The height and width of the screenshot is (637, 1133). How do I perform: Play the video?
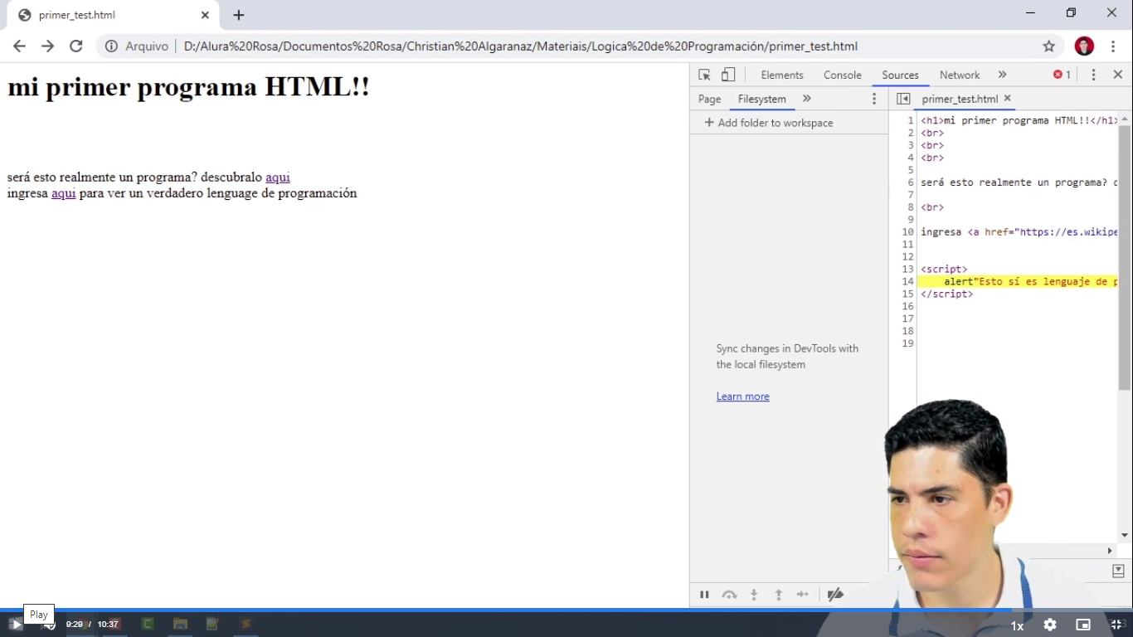point(15,625)
